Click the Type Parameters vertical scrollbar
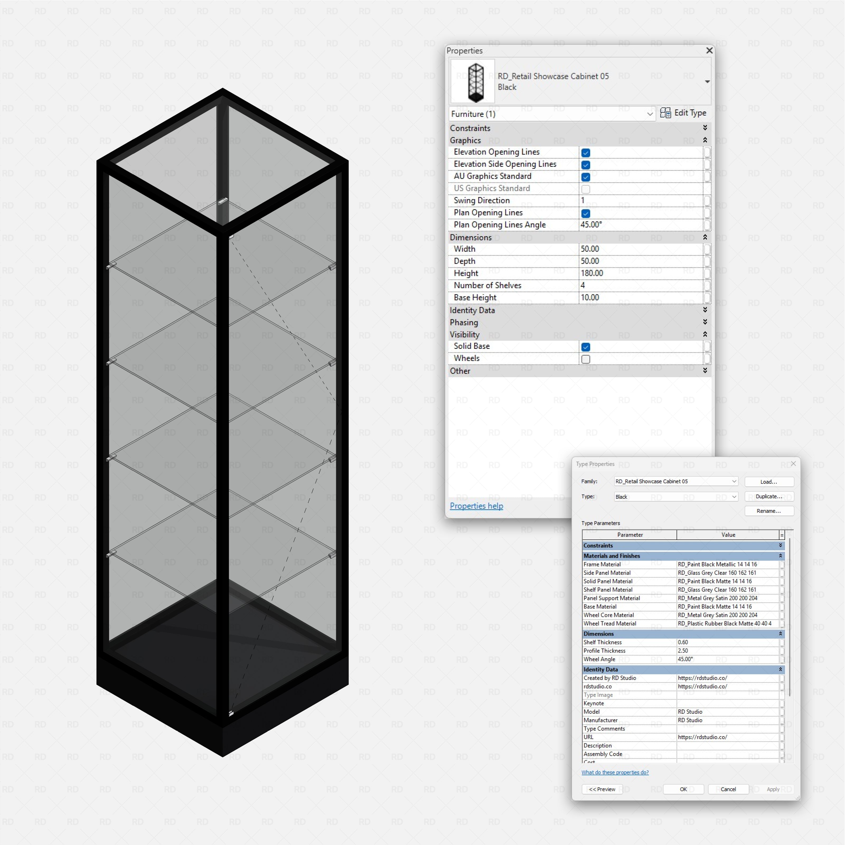Viewport: 845px width, 845px height. coord(790,617)
